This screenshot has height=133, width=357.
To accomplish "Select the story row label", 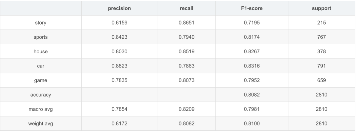I will [x=41, y=23].
